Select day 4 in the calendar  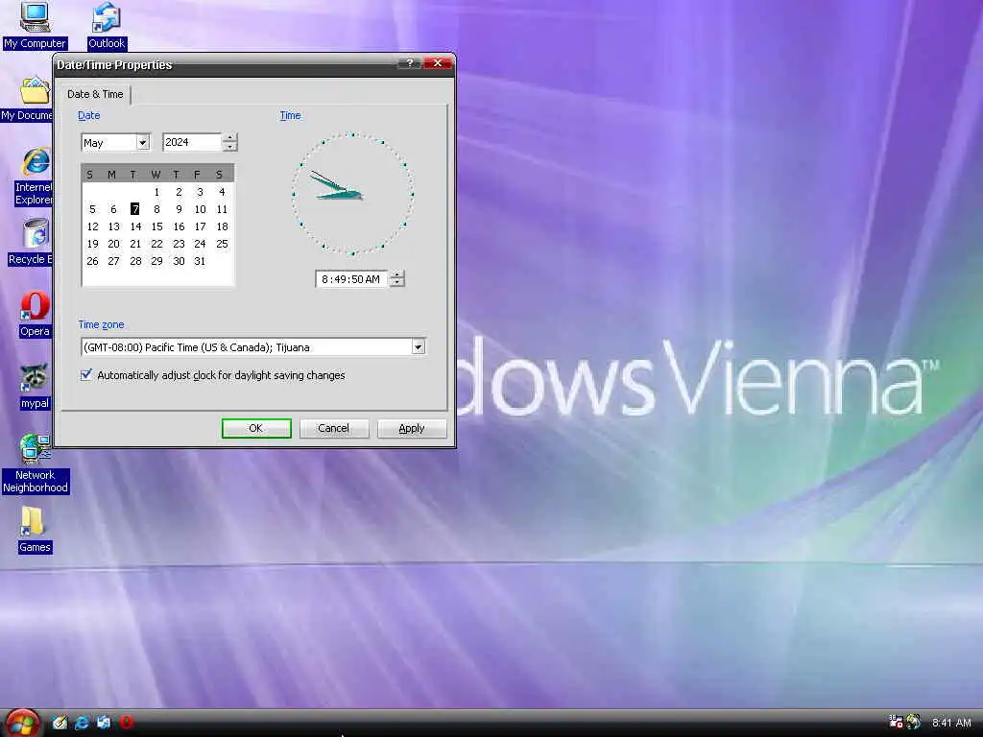(222, 192)
